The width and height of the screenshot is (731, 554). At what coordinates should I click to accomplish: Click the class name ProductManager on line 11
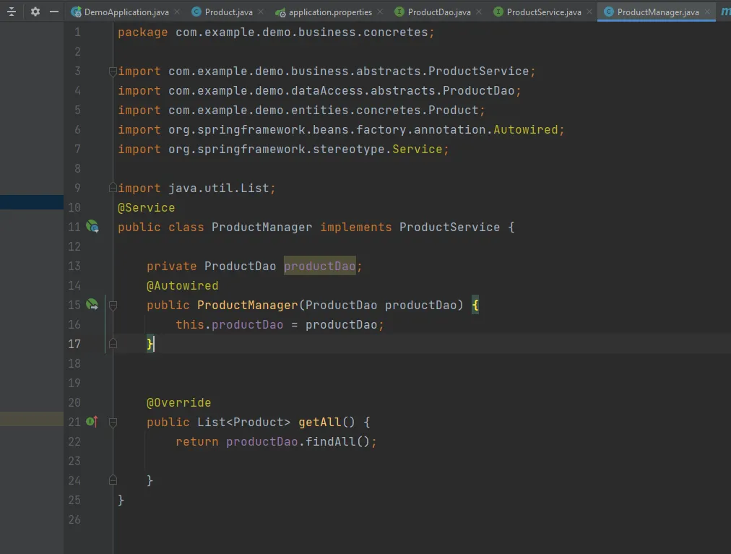[261, 227]
